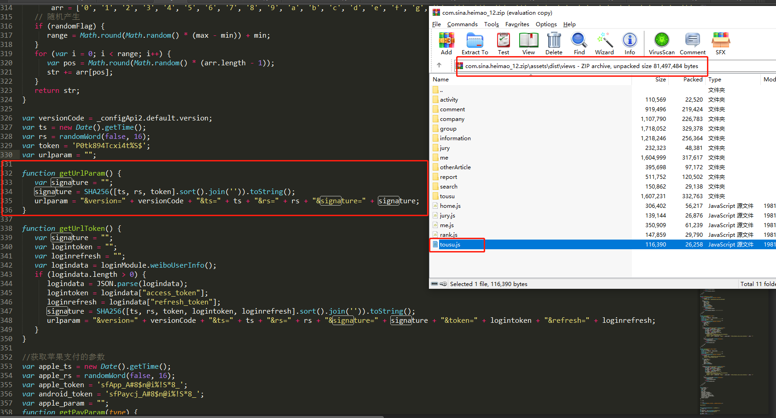Viewport: 776px width, 418px height.
Task: Select the otherArticle folder
Action: 603,167
